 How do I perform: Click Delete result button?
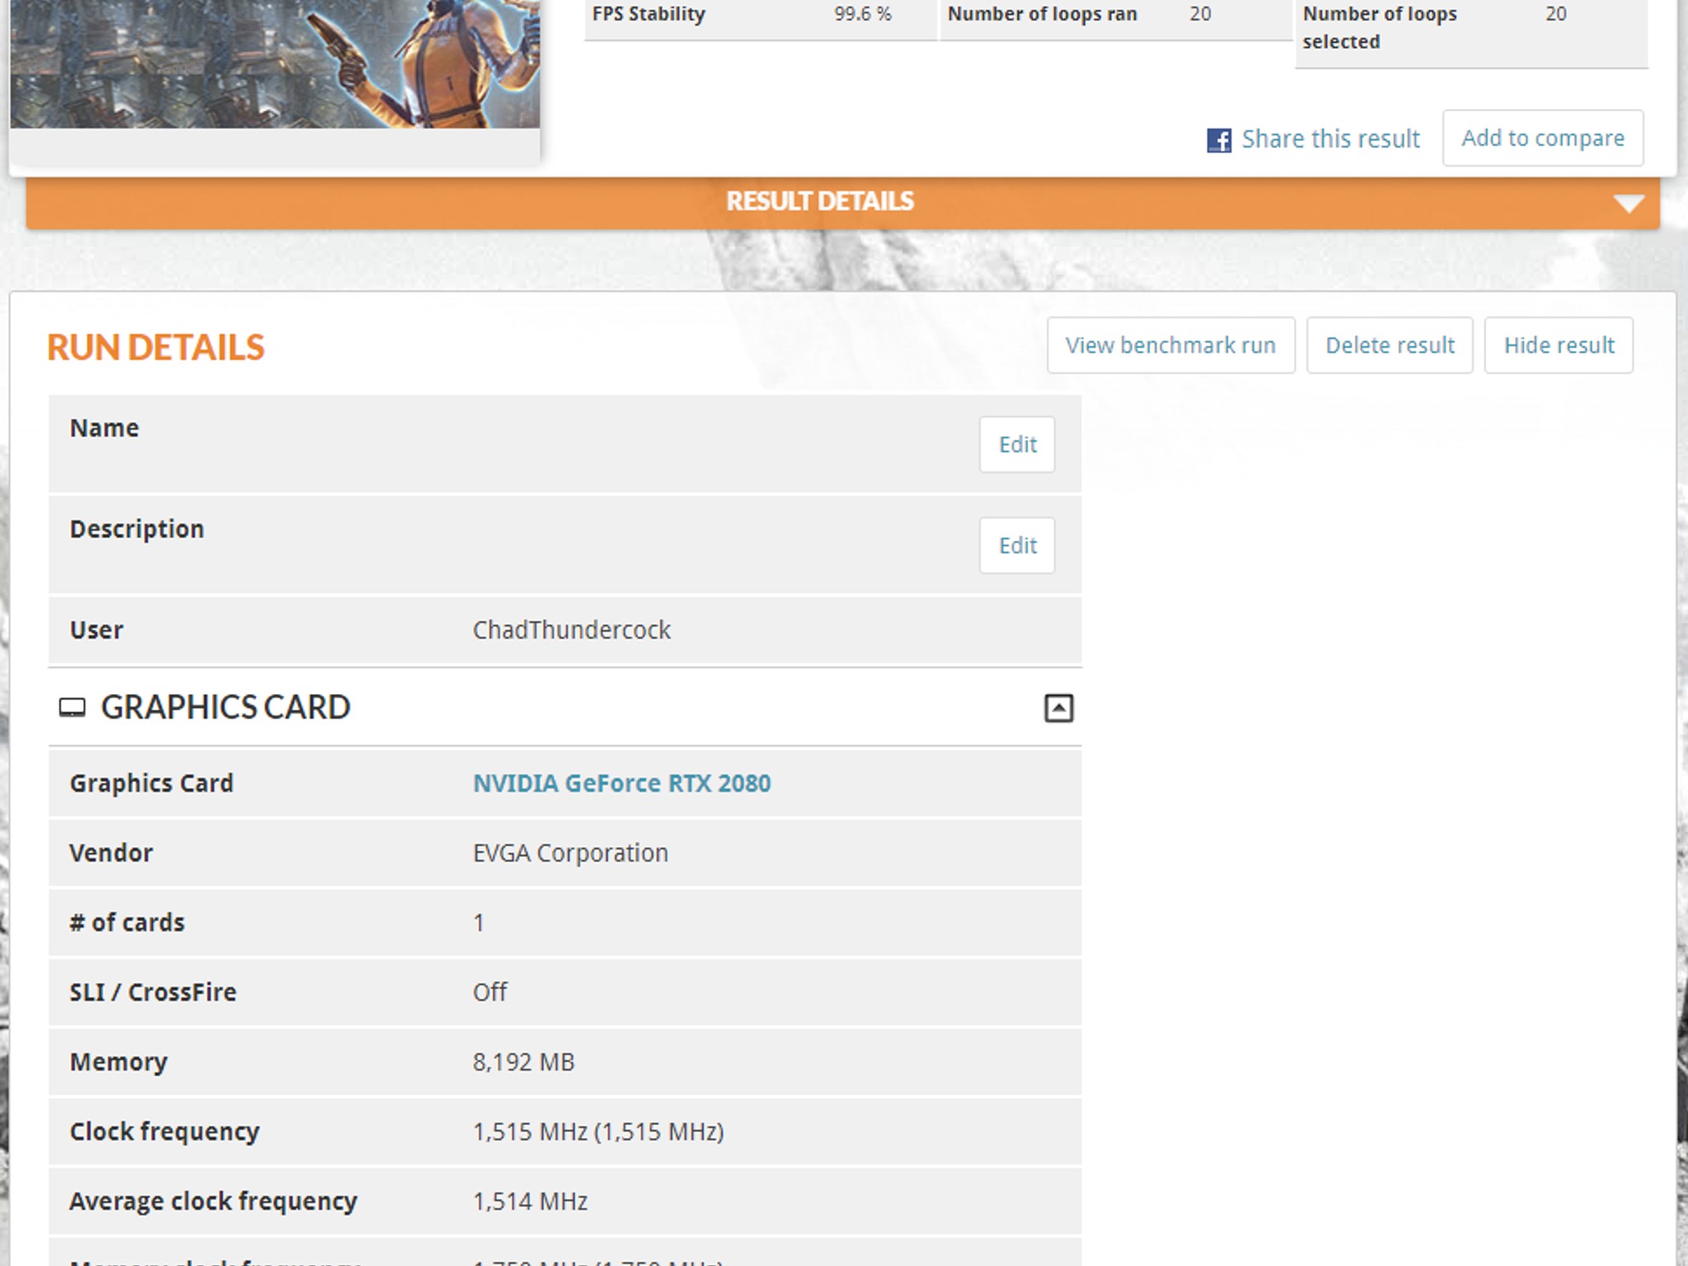click(x=1390, y=345)
